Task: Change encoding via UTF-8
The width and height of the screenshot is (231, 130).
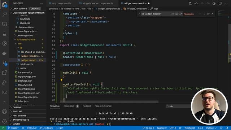Action: point(173,128)
